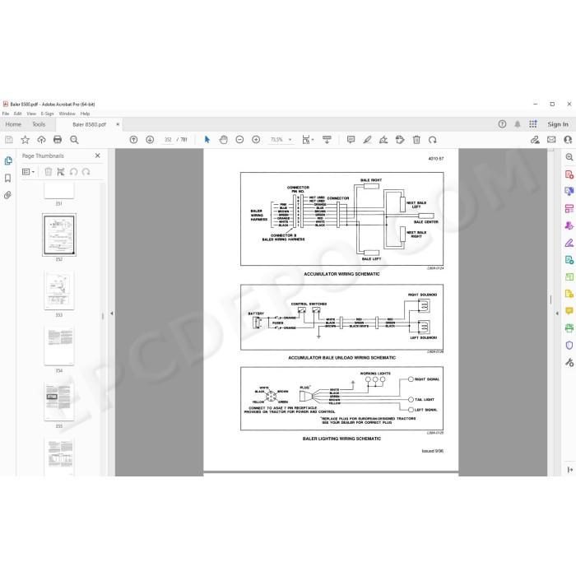The height and width of the screenshot is (576, 576).
Task: Open the share link icon
Action: (x=535, y=140)
